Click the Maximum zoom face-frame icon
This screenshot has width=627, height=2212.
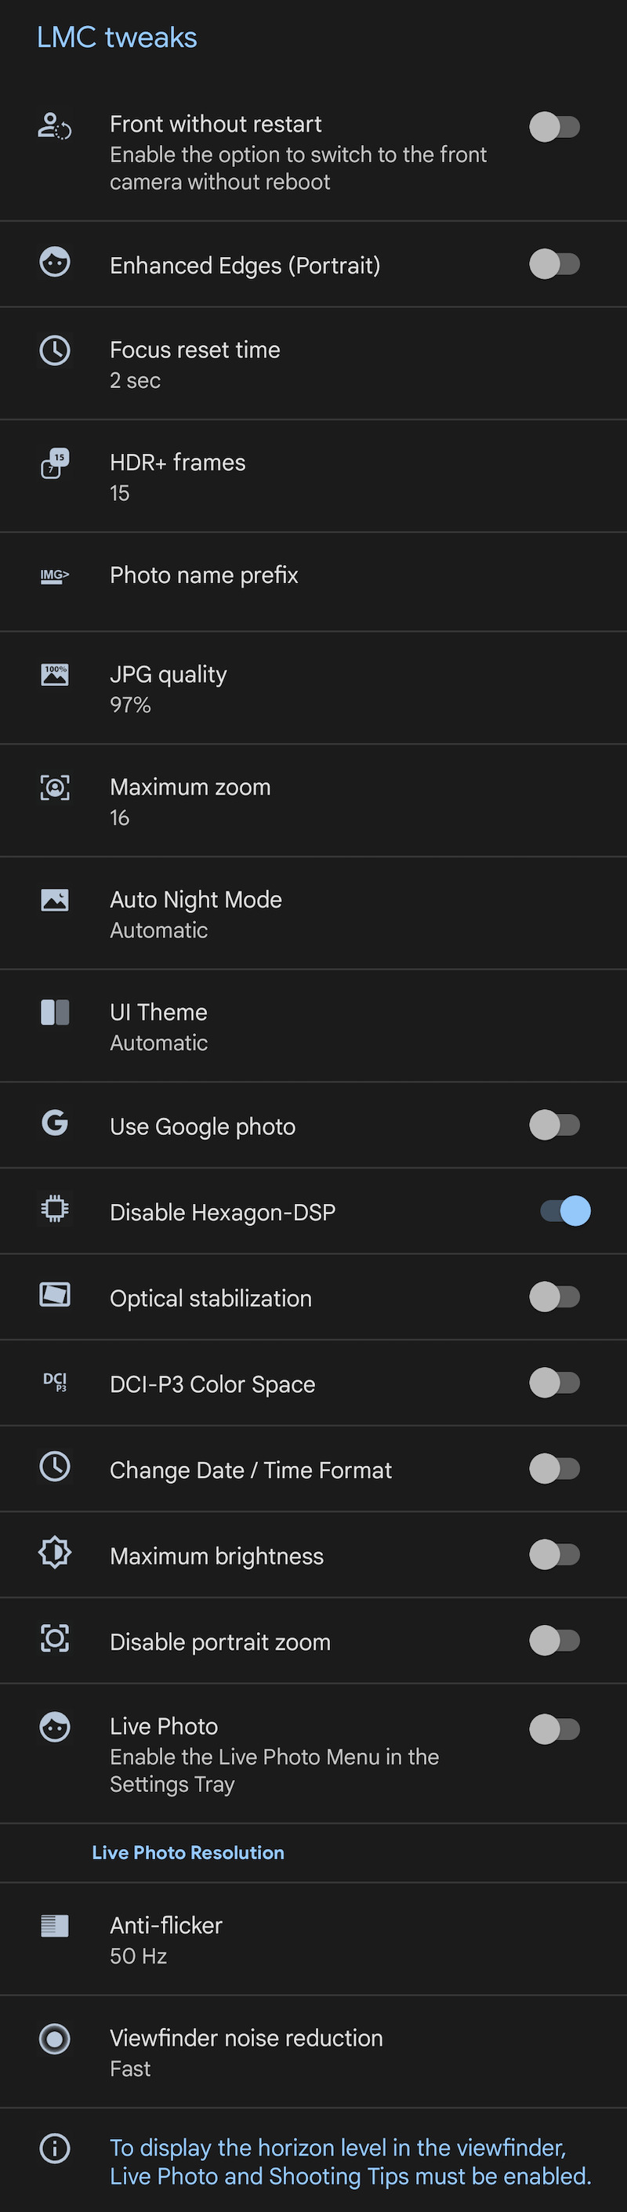pyautogui.click(x=55, y=788)
